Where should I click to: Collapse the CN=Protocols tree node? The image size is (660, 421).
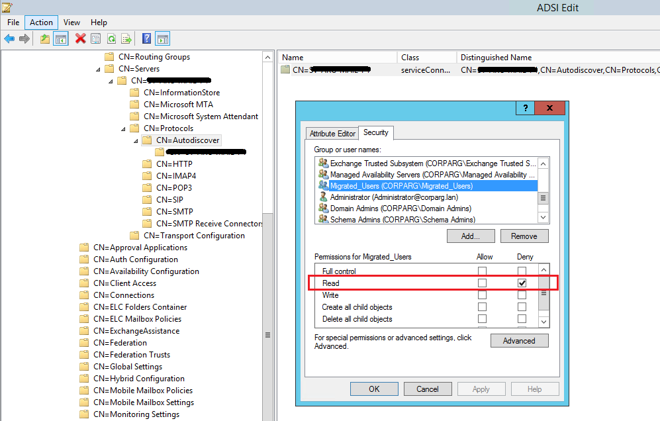coord(123,128)
